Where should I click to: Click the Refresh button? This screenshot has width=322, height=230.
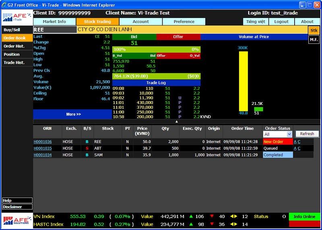click(x=307, y=134)
